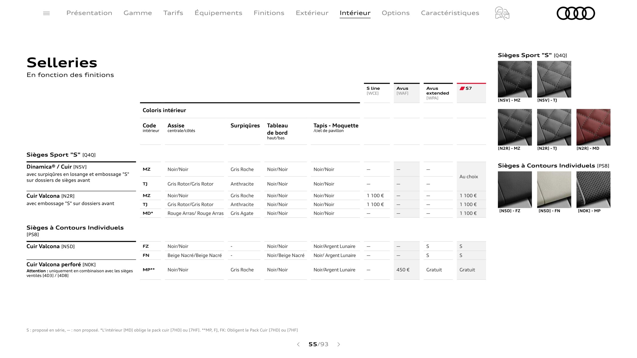Screen dimensions: 637x358
Task: Switch to the Extérieur navigation tab
Action: [x=311, y=13]
